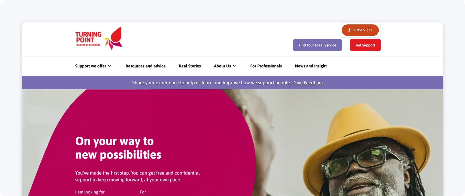This screenshot has height=196, width=465.
Task: Open the Real Stories page
Action: [x=190, y=66]
